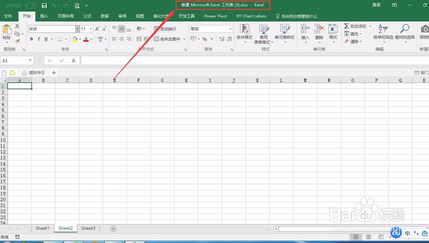Click in the formula bar input
This screenshot has width=429, height=243.
[254, 61]
